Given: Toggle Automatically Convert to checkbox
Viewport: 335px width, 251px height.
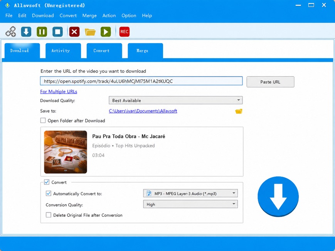Looking at the screenshot, I should pyautogui.click(x=49, y=193).
